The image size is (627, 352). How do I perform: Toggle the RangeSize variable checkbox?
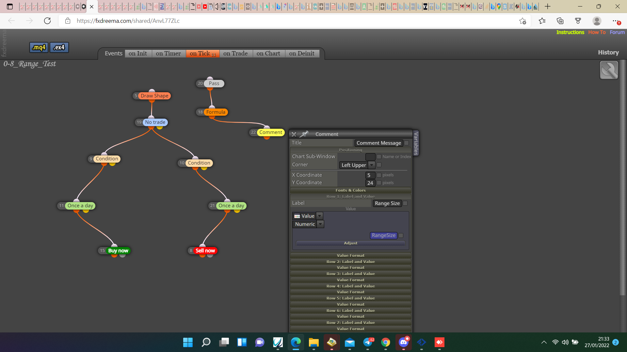pos(401,235)
